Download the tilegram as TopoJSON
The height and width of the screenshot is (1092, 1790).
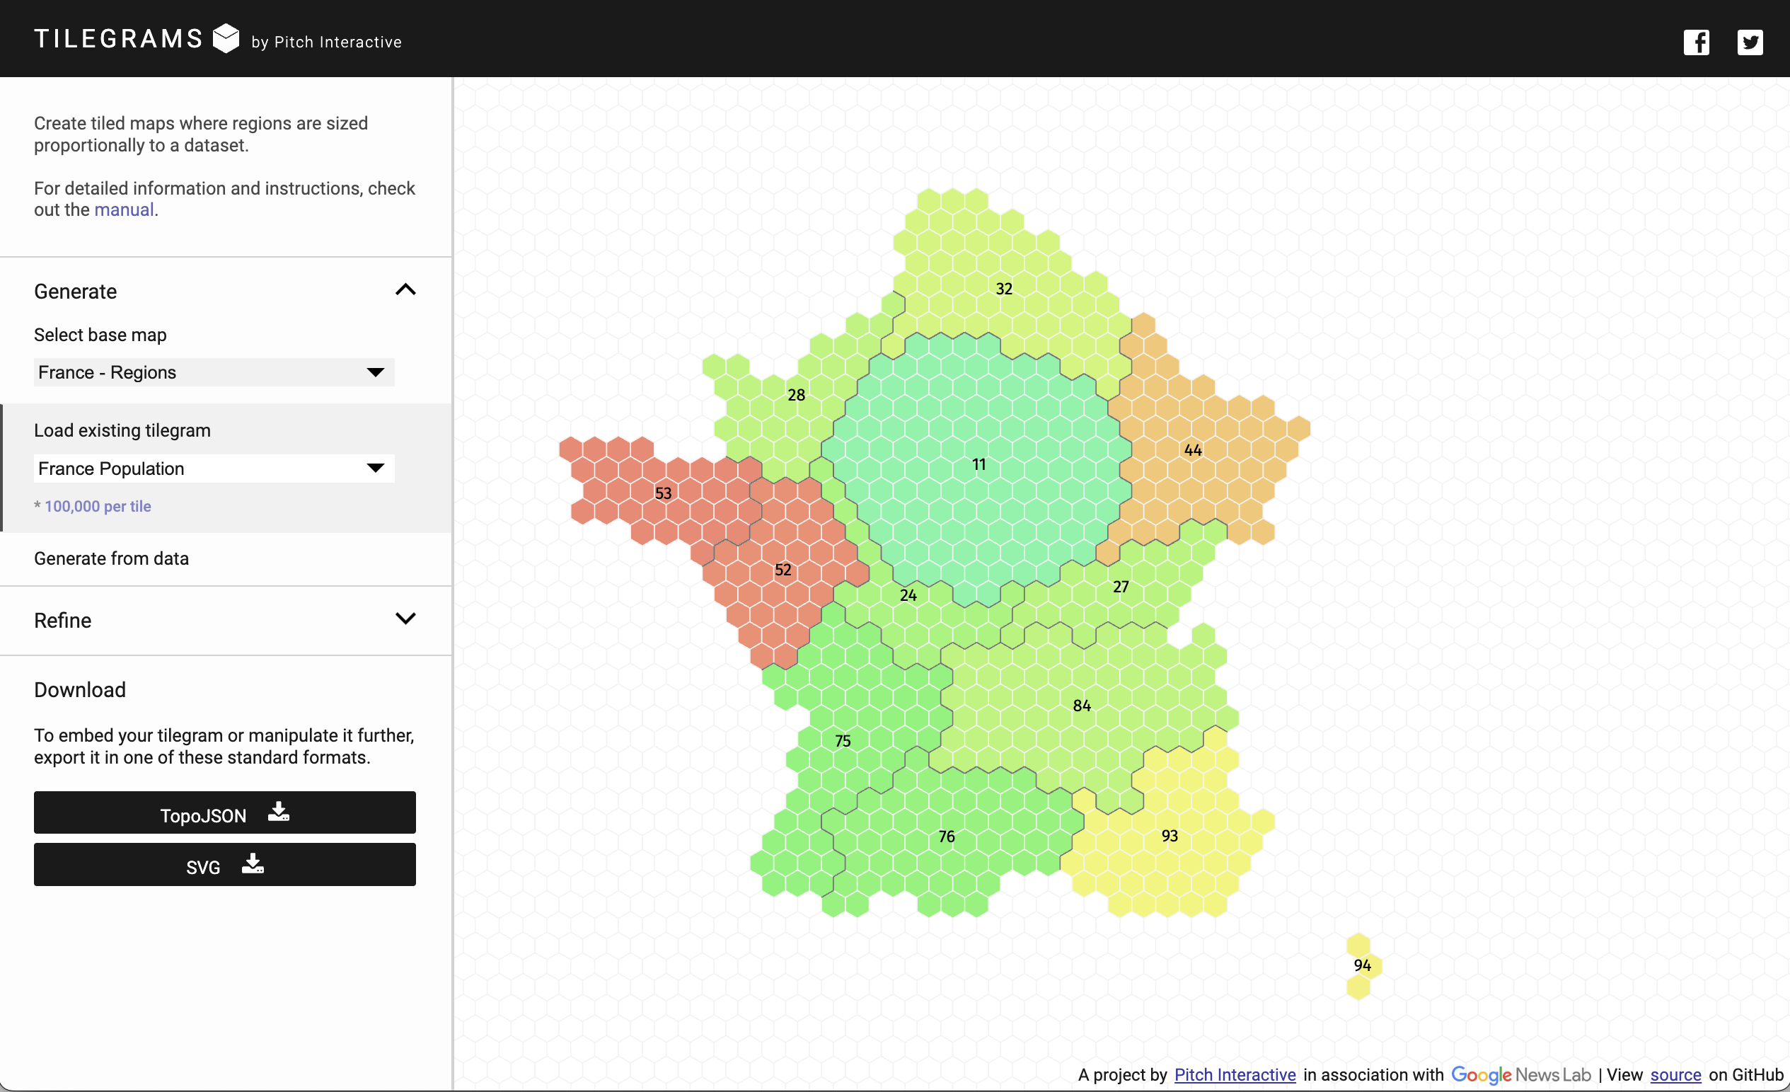pos(224,813)
